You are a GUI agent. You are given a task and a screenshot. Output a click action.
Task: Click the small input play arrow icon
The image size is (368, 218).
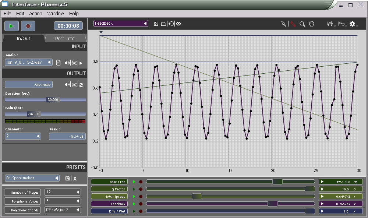point(81,63)
